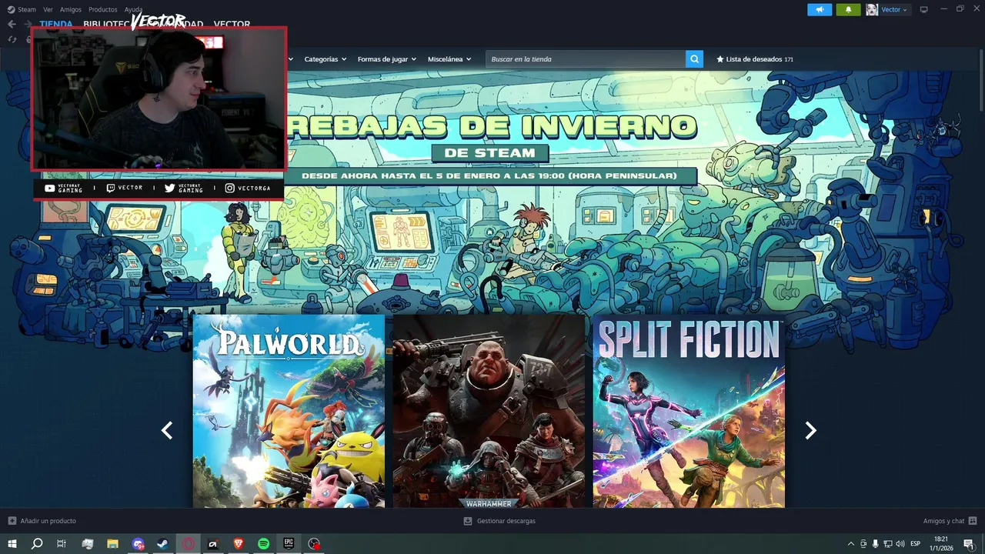Expand the Formas de jugar dropdown
The image size is (985, 554).
(386, 59)
